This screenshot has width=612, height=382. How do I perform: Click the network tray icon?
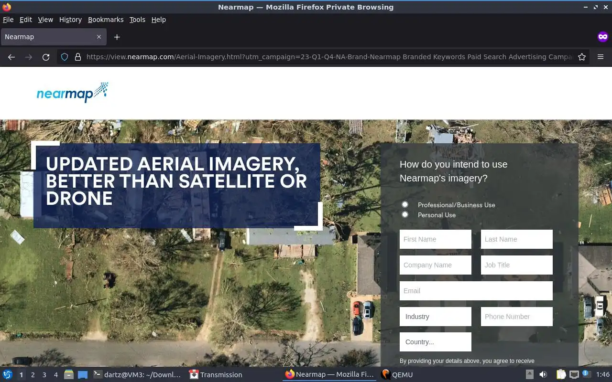574,375
